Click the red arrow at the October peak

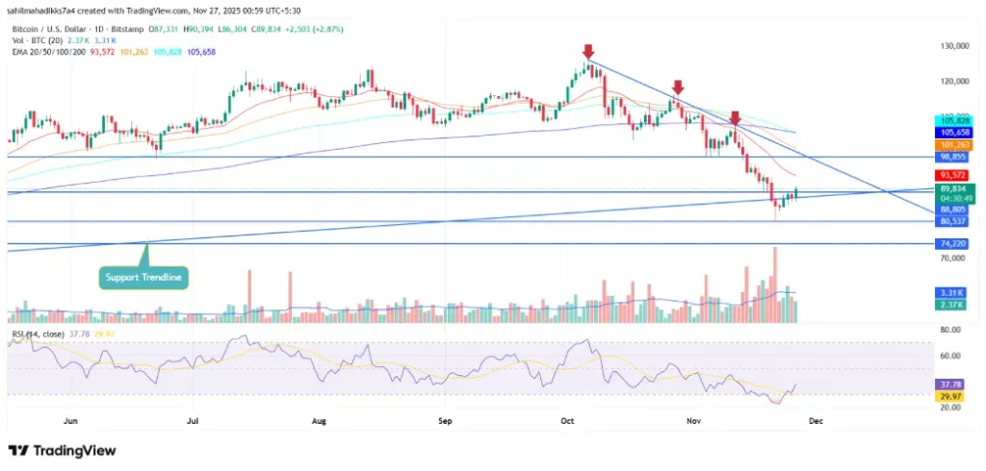pos(587,52)
